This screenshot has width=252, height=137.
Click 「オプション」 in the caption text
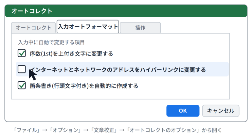pyautogui.click(x=65, y=130)
